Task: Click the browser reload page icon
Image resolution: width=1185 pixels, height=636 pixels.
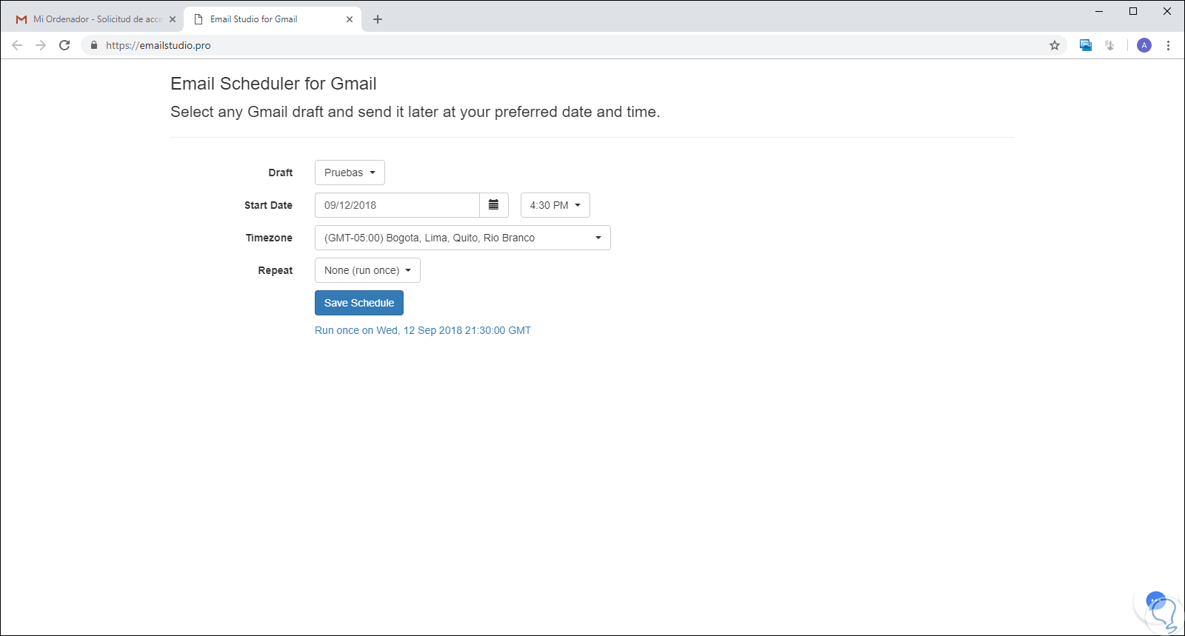Action: (64, 45)
